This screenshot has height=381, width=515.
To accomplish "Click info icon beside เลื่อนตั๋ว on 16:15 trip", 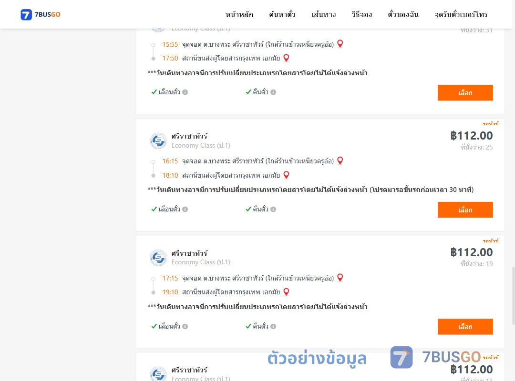I will pyautogui.click(x=185, y=210).
